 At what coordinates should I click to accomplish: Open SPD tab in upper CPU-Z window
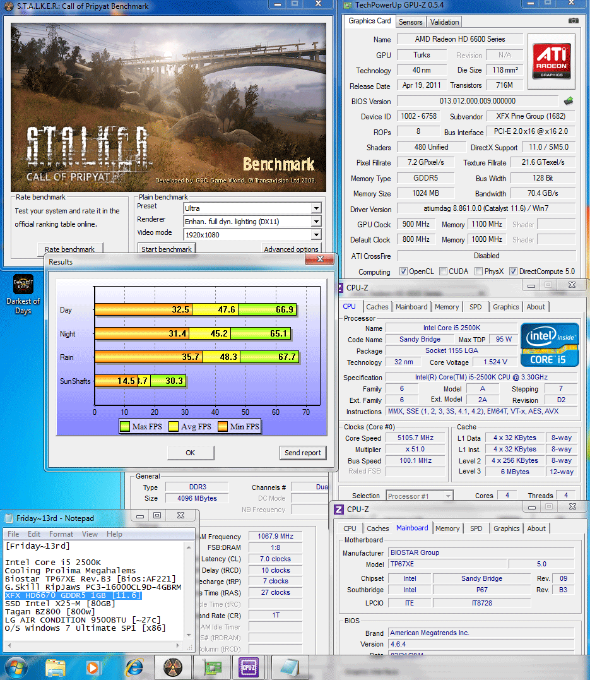point(476,307)
